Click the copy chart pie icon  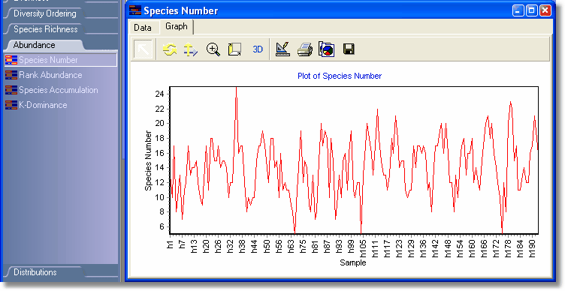click(x=327, y=49)
